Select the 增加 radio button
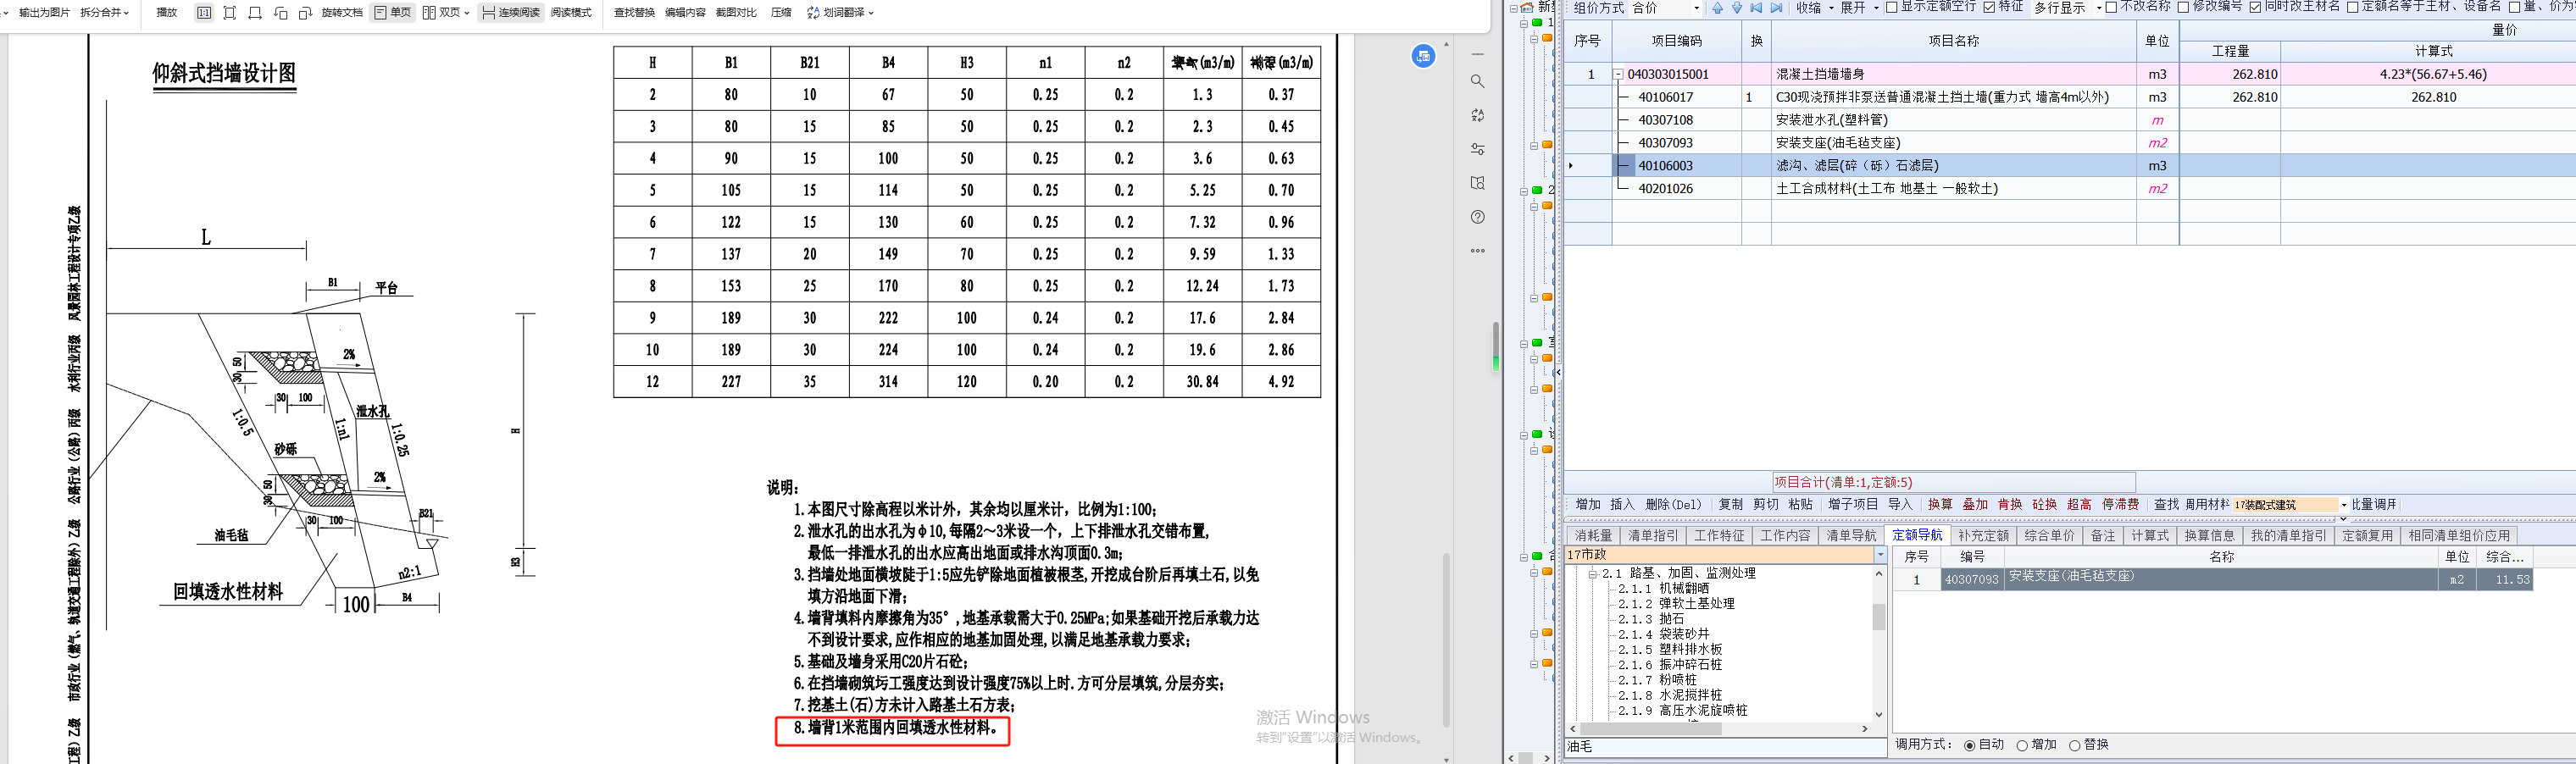 tap(2021, 745)
